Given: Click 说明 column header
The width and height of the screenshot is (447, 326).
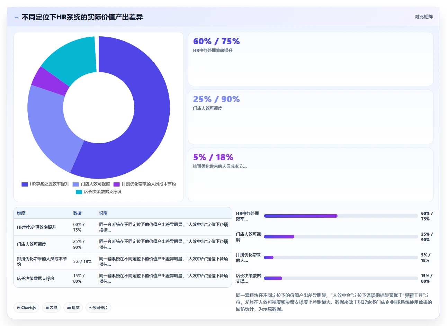Looking at the screenshot, I should (x=103, y=213).
